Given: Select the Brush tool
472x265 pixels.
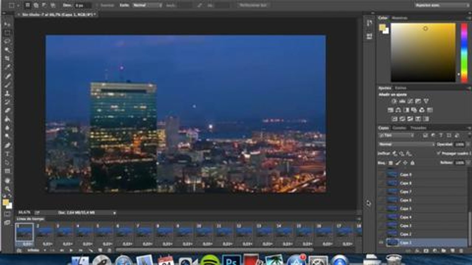Looking at the screenshot, I should (x=7, y=84).
